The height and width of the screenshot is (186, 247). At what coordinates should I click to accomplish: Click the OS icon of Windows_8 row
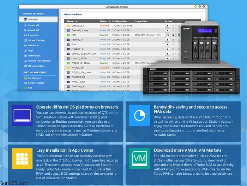68,87
